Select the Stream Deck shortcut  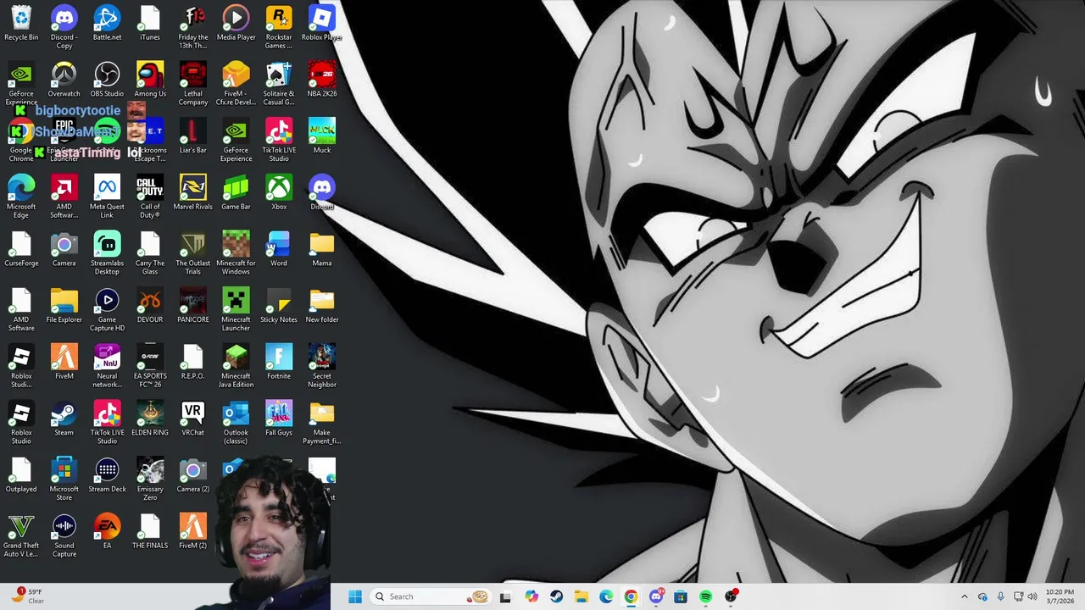pos(107,475)
